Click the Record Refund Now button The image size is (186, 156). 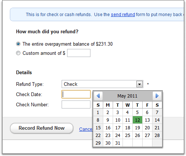(42, 128)
